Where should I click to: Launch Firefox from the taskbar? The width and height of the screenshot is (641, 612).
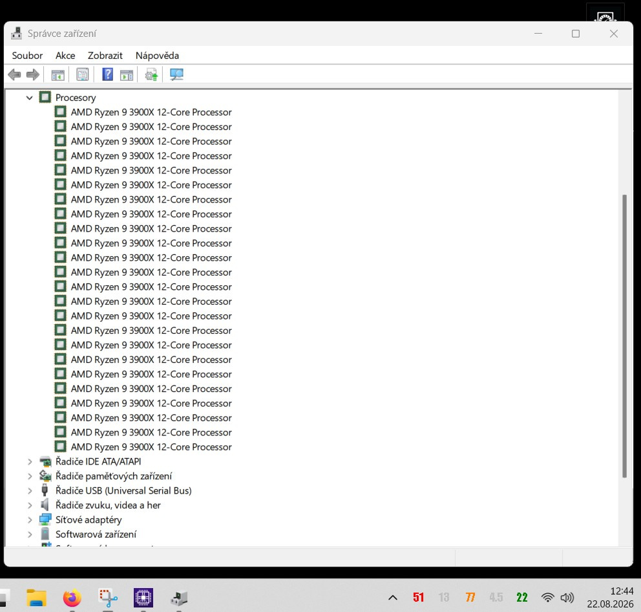(72, 598)
